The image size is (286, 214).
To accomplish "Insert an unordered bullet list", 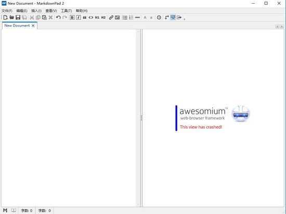I will click(x=125, y=18).
